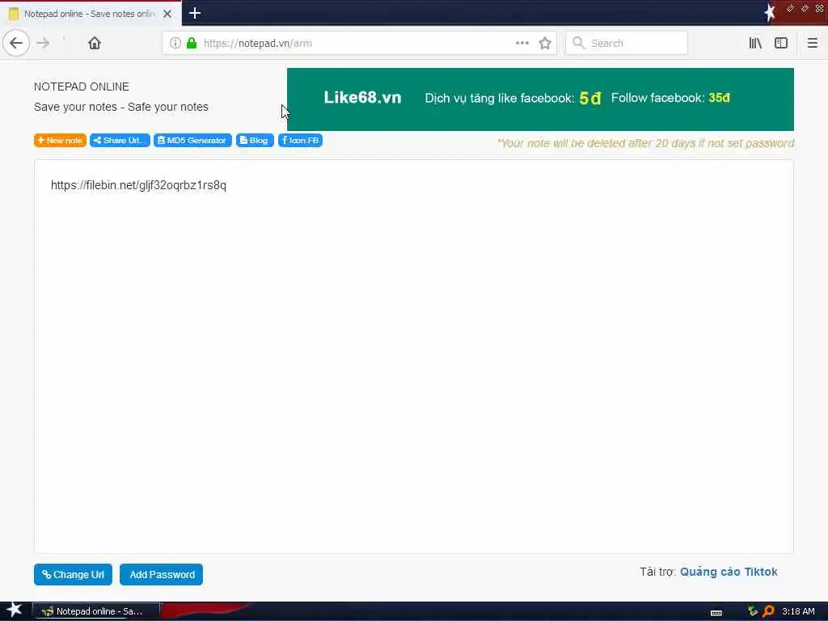
Task: Open the browser home page icon
Action: click(x=95, y=44)
